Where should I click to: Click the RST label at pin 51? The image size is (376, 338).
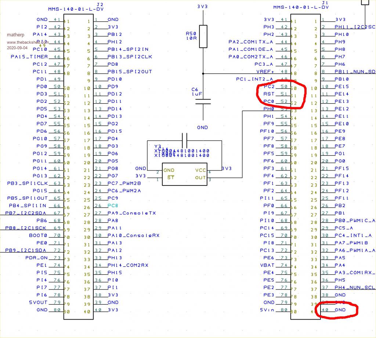pyautogui.click(x=269, y=94)
